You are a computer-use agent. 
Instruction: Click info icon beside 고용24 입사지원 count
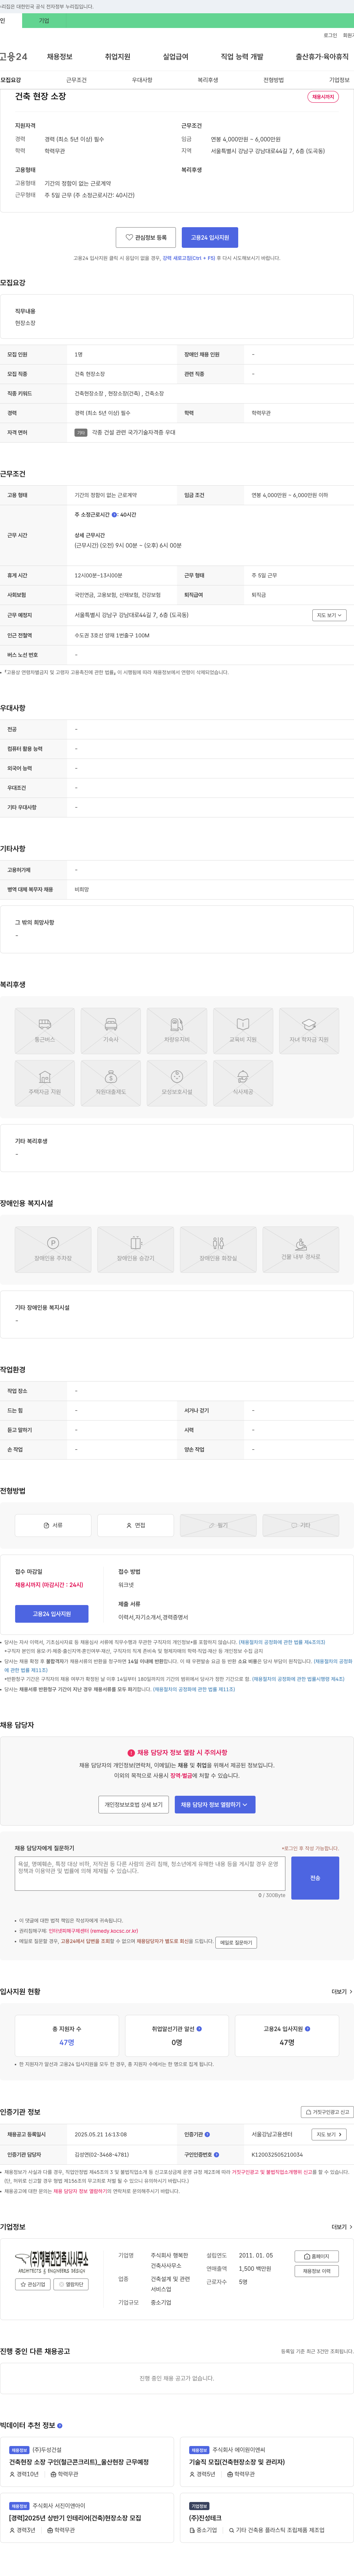point(308,2029)
